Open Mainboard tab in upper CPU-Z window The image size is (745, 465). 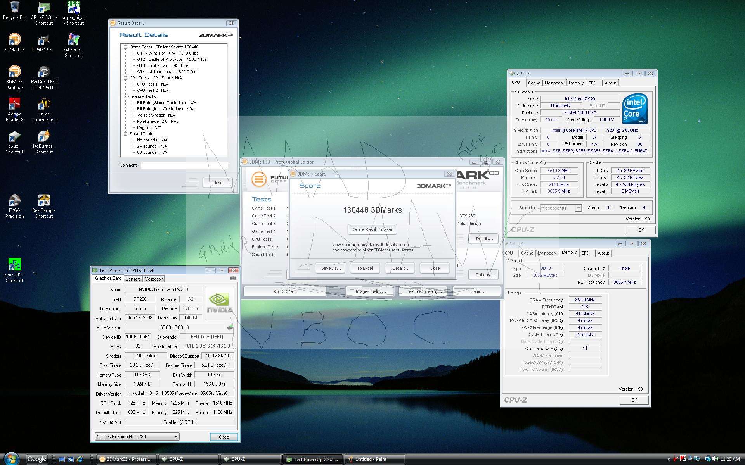[554, 83]
